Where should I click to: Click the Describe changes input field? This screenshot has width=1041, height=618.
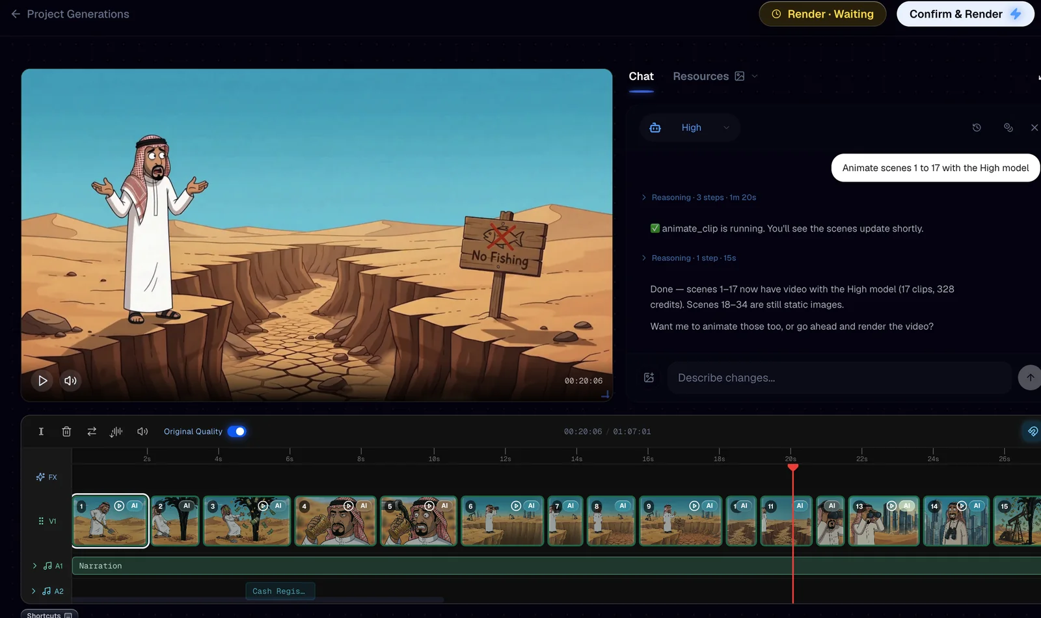point(839,378)
